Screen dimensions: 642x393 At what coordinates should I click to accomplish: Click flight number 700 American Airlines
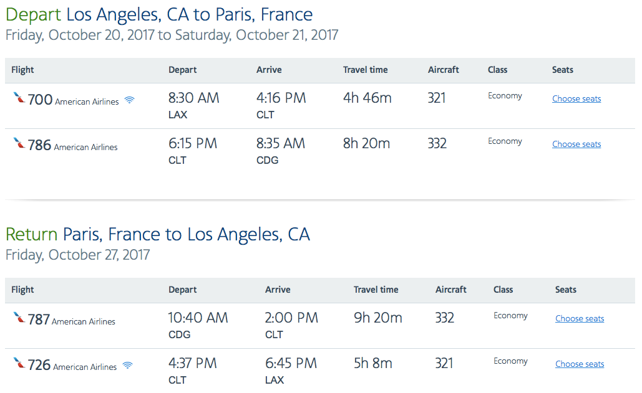point(73,100)
